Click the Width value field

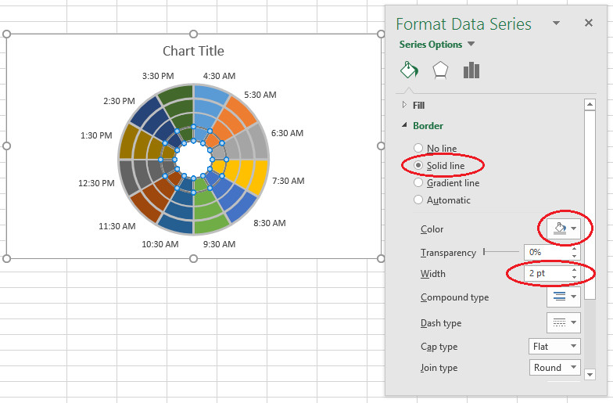[x=546, y=274]
